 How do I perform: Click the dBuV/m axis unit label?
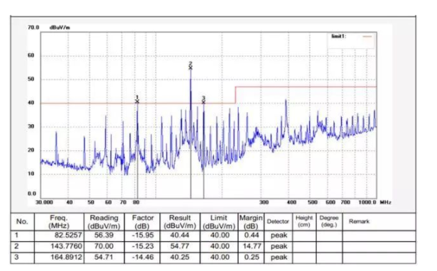pos(60,27)
